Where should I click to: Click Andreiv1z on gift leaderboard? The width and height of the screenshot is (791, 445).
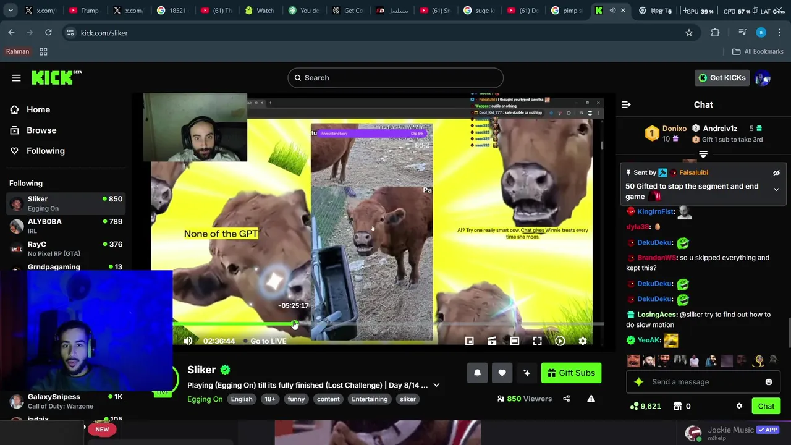tap(720, 129)
